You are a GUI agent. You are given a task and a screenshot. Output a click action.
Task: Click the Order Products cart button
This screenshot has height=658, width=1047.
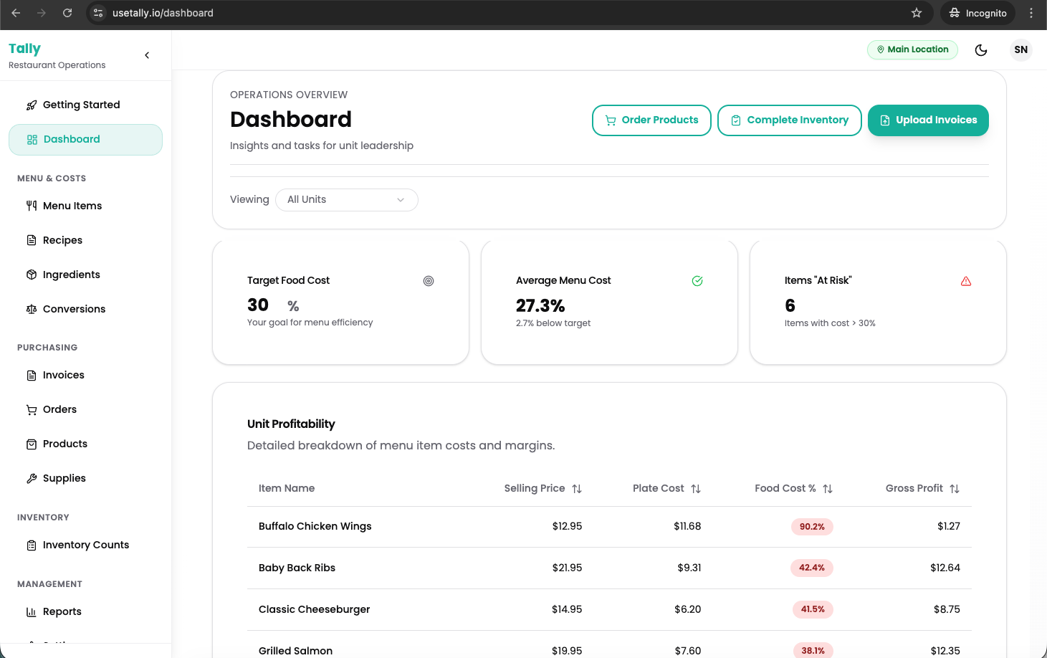pyautogui.click(x=651, y=120)
